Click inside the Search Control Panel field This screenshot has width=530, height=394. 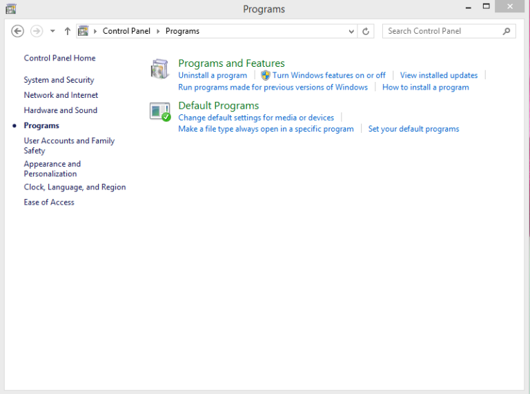point(442,31)
